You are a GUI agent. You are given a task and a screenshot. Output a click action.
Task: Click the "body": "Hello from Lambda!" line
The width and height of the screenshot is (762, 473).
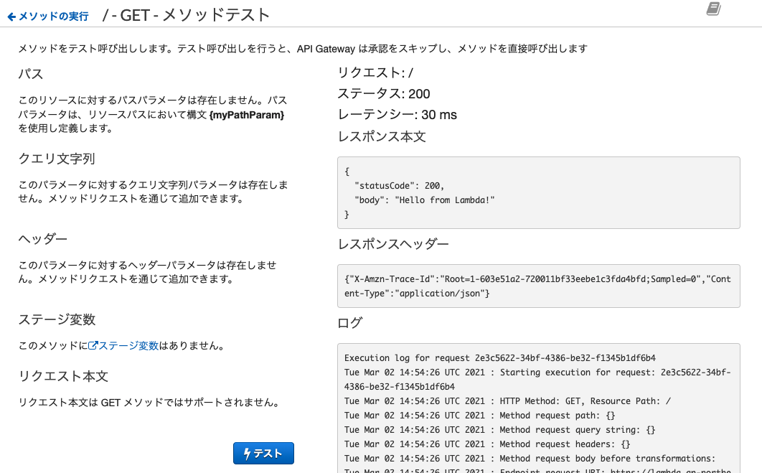point(424,200)
